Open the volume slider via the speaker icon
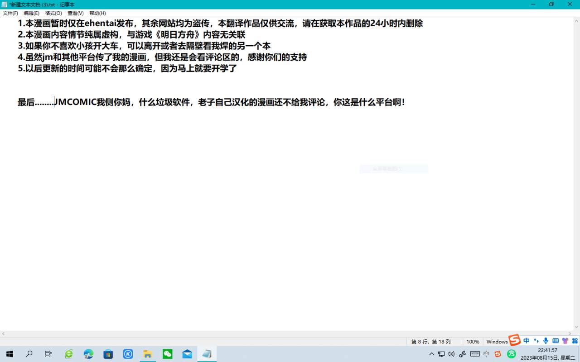The image size is (580, 362). pyautogui.click(x=452, y=354)
